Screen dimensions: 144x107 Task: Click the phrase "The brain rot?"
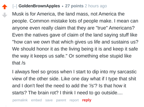click(x=43, y=93)
